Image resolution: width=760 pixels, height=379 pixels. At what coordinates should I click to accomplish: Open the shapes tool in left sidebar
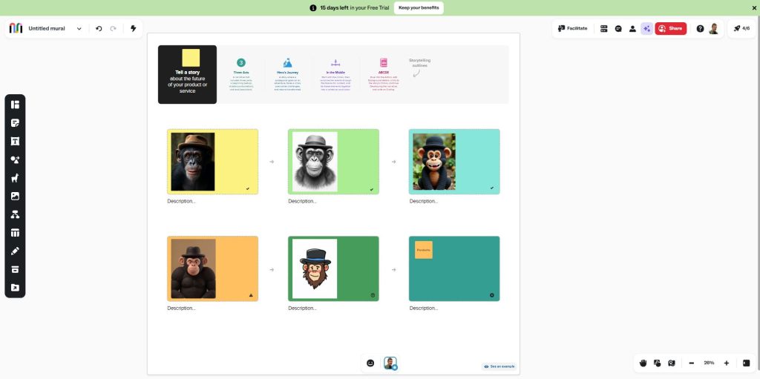pos(15,159)
